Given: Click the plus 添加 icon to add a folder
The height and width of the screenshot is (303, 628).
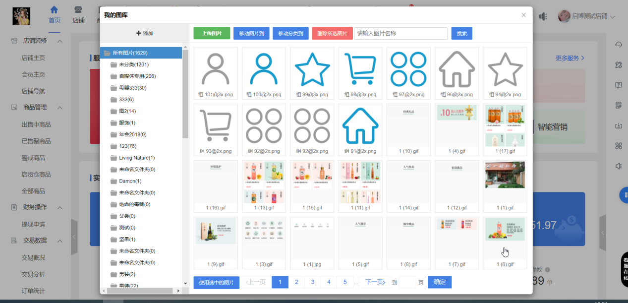Looking at the screenshot, I should (x=139, y=33).
